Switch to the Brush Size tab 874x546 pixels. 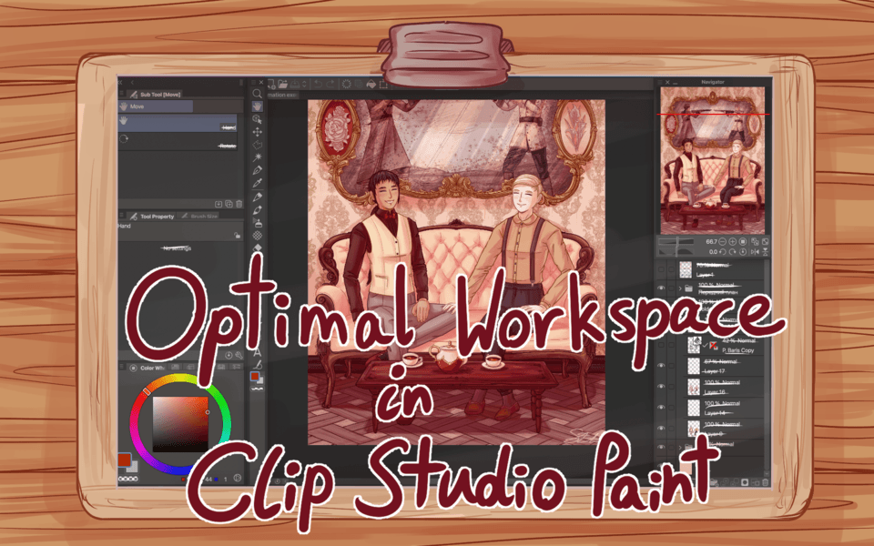point(202,216)
